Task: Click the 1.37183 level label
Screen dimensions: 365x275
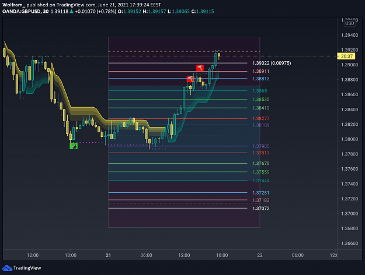Action: (x=260, y=200)
